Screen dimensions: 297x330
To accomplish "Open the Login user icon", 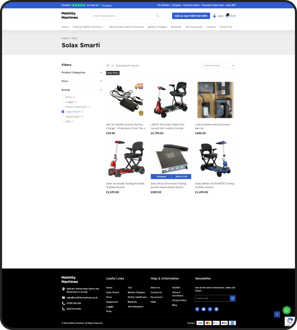I will (214, 16).
